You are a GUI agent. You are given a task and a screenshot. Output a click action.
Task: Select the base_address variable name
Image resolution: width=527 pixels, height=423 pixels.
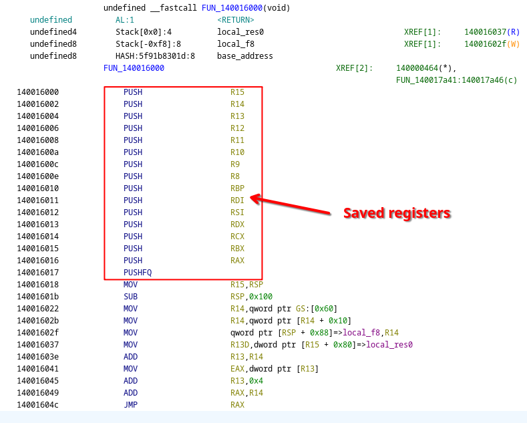(x=245, y=56)
